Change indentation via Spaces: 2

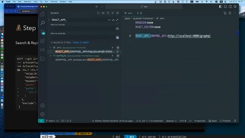[x=171, y=121]
